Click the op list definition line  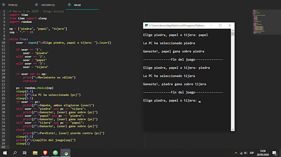[38, 29]
